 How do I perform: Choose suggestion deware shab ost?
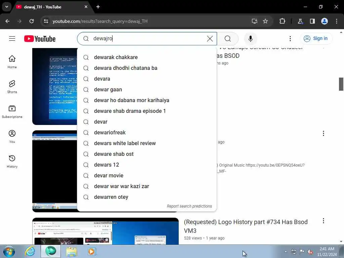pos(147,154)
